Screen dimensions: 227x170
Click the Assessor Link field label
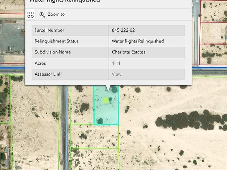click(48, 74)
